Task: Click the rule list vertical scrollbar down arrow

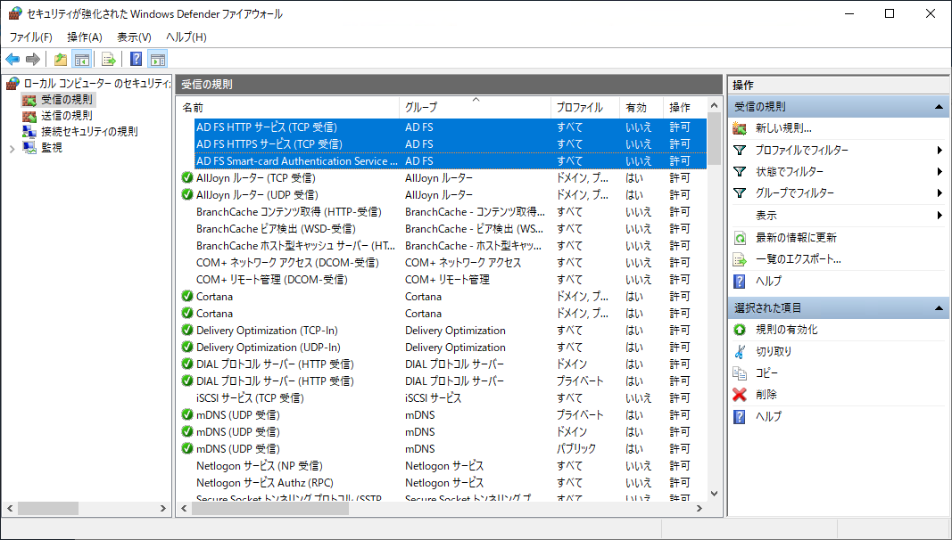Action: (714, 494)
